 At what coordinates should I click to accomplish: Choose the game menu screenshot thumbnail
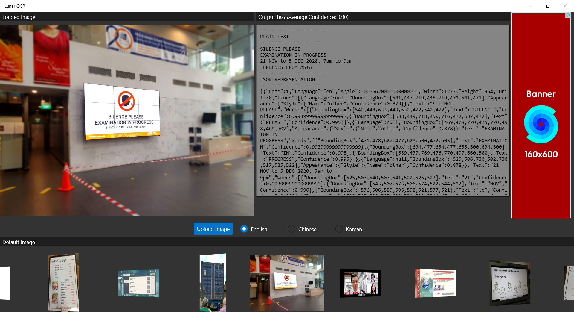pos(139,283)
